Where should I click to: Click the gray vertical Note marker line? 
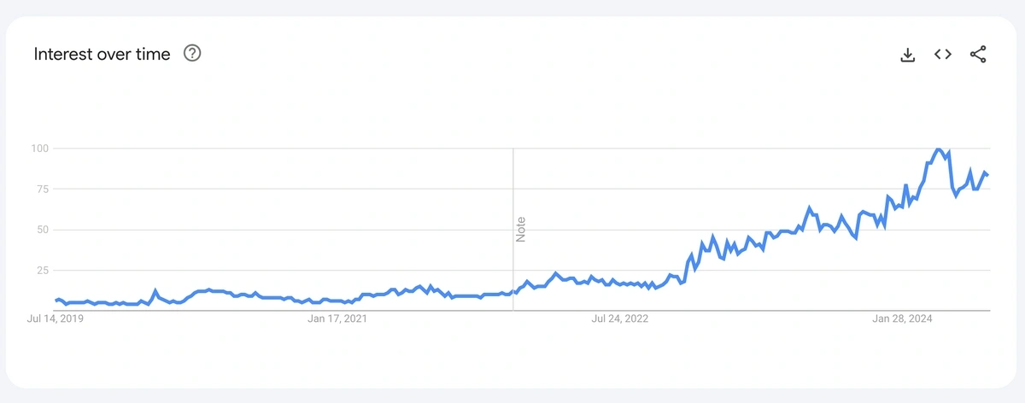pyautogui.click(x=513, y=229)
